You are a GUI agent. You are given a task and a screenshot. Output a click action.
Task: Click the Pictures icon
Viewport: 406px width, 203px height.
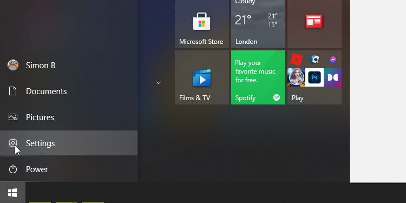pos(12,117)
